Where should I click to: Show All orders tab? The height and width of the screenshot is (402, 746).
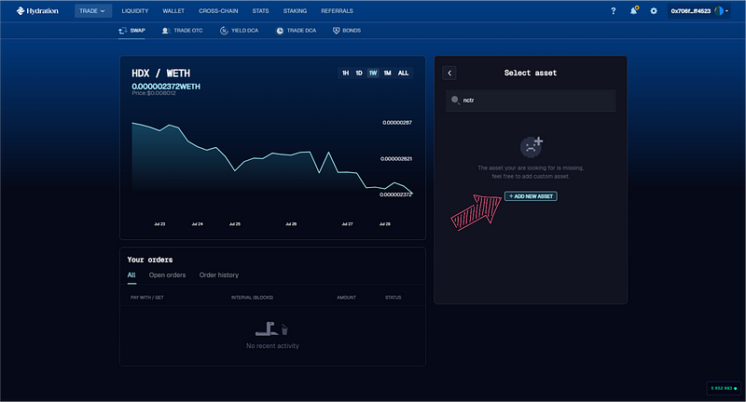click(x=131, y=275)
